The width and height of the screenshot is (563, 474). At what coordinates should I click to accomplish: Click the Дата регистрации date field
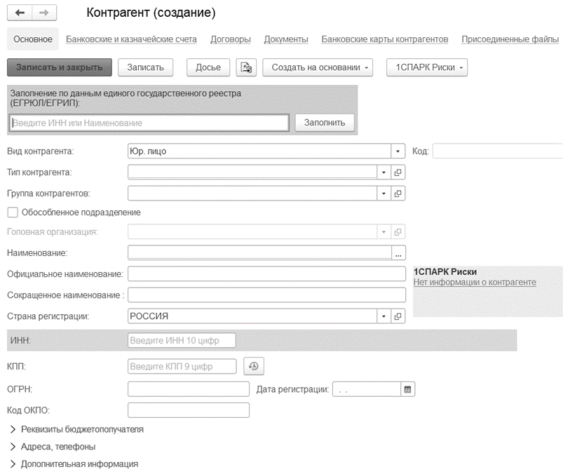[x=367, y=389]
